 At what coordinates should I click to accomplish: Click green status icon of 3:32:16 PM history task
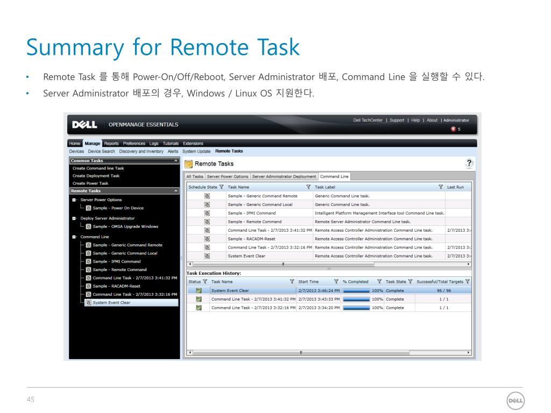(199, 308)
